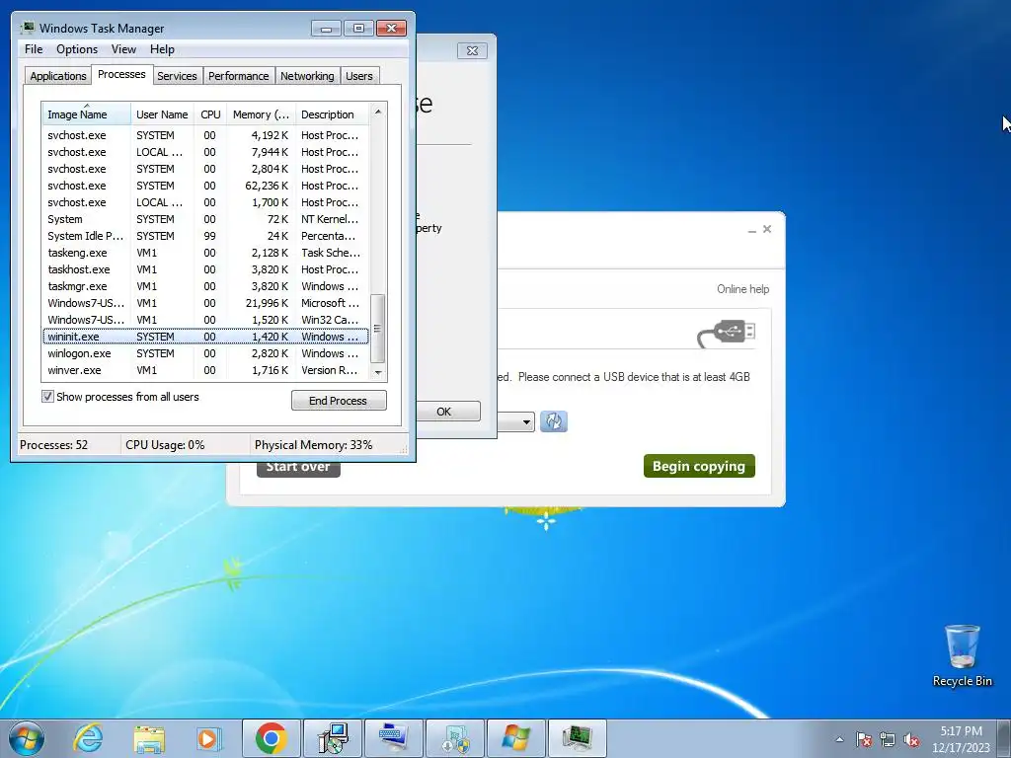
Task: Click the refresh USB devices icon button
Action: (x=553, y=421)
